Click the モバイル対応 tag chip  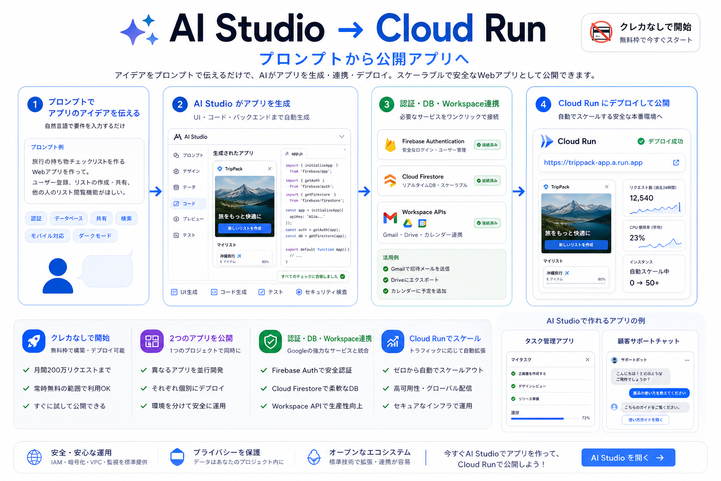tap(47, 236)
